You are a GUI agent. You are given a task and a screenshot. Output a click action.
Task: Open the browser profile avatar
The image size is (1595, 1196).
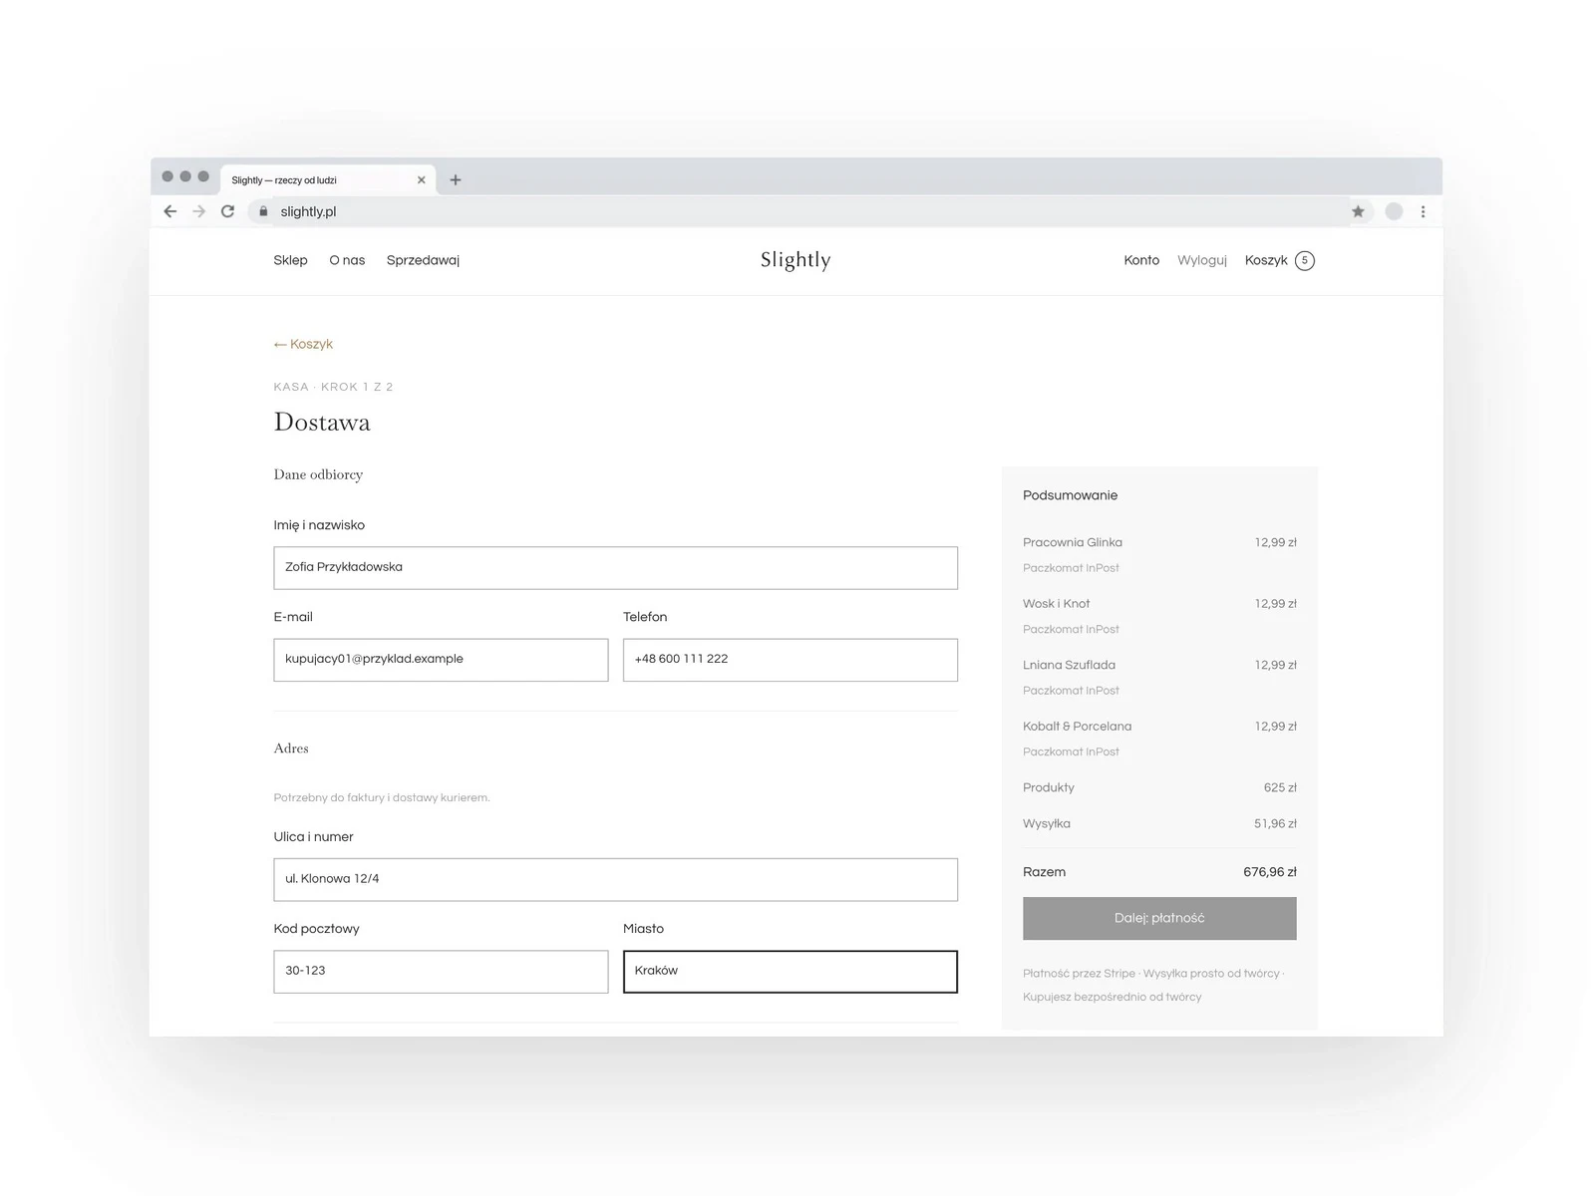point(1394,211)
